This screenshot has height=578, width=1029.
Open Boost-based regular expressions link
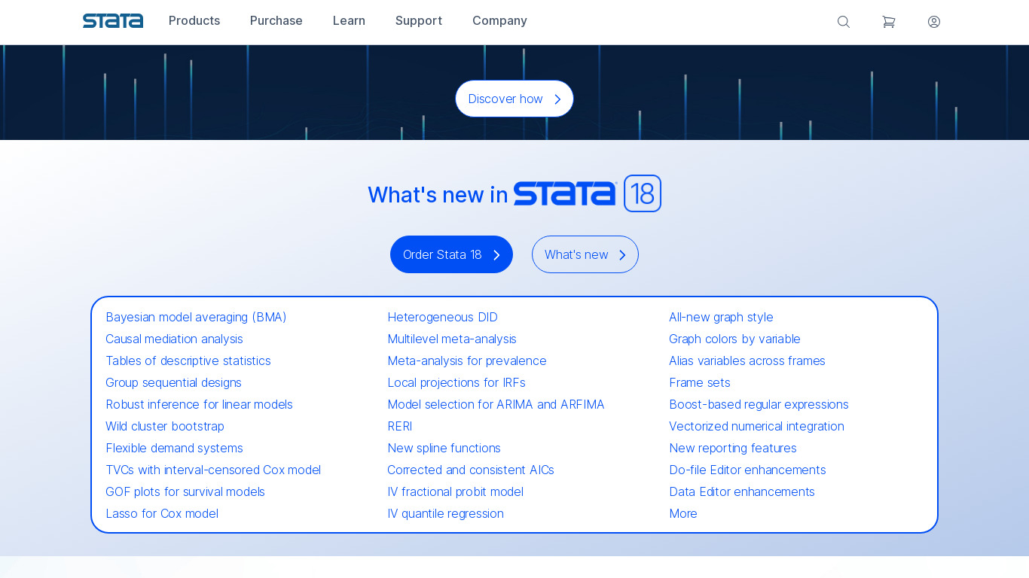click(759, 405)
